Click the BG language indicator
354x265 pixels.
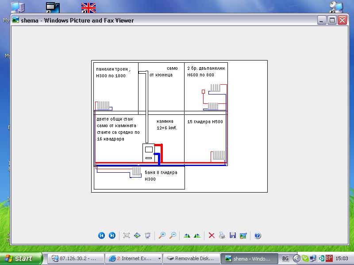pyautogui.click(x=285, y=258)
